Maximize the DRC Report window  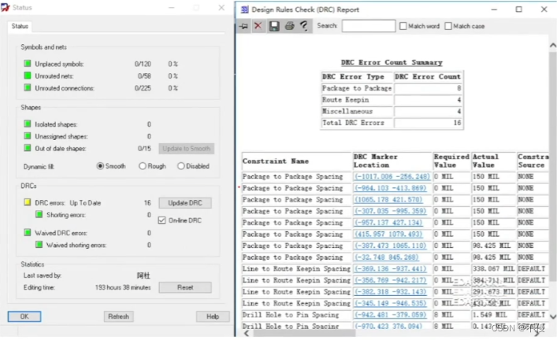(518, 9)
